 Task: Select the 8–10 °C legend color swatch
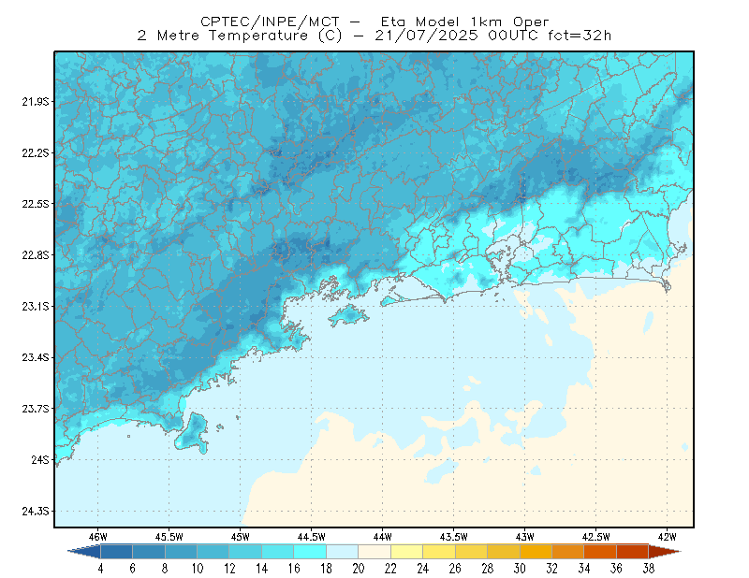tap(181, 552)
